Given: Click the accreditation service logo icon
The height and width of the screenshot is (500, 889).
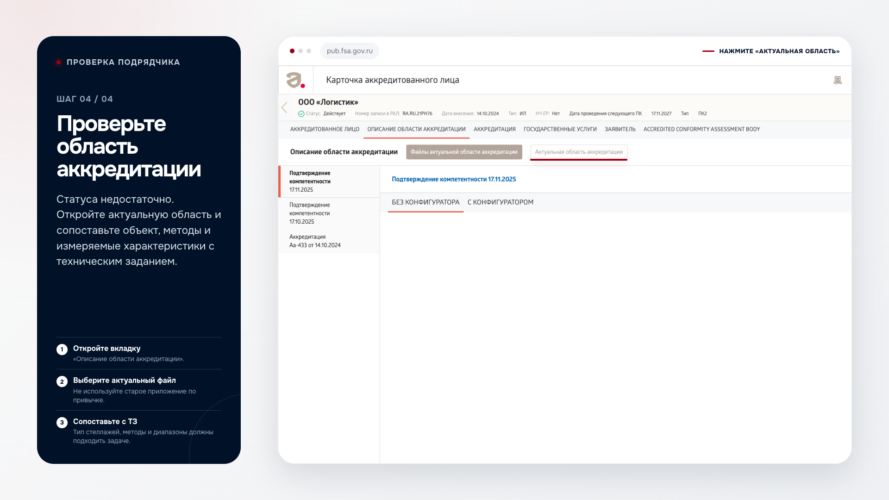Looking at the screenshot, I should pyautogui.click(x=295, y=80).
